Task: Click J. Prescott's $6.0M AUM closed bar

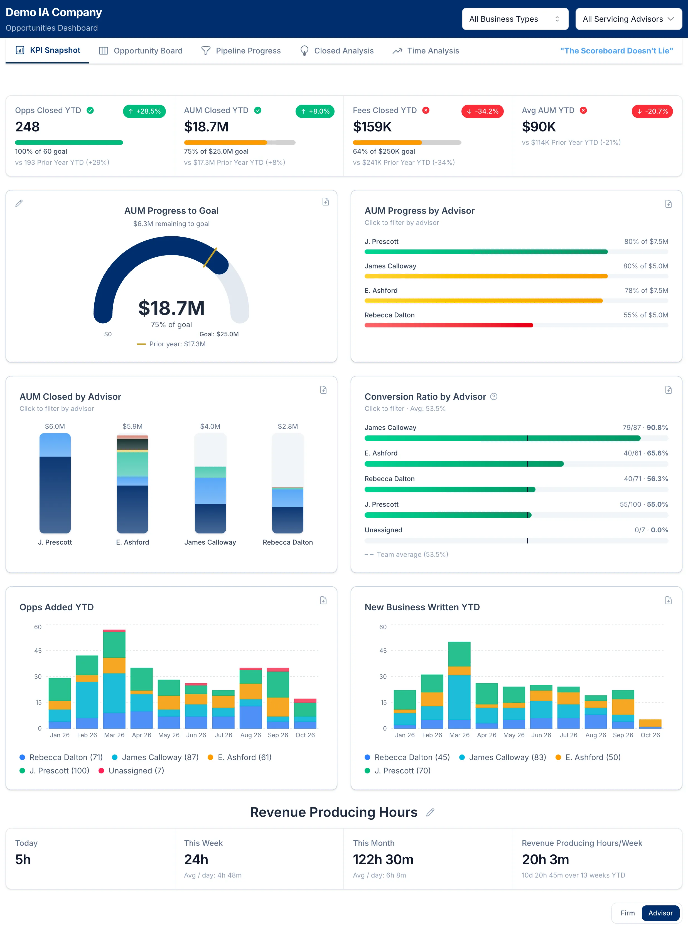Action: click(55, 483)
